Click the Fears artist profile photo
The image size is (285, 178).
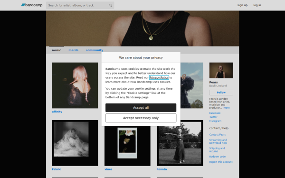tap(221, 70)
